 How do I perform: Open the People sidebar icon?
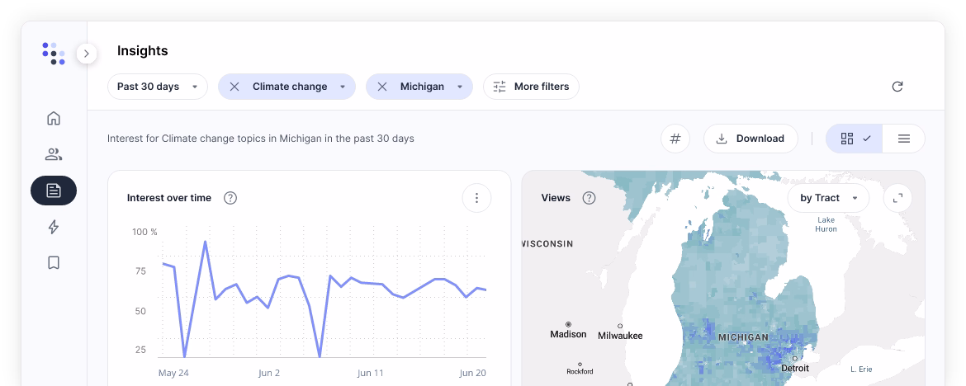[x=54, y=154]
